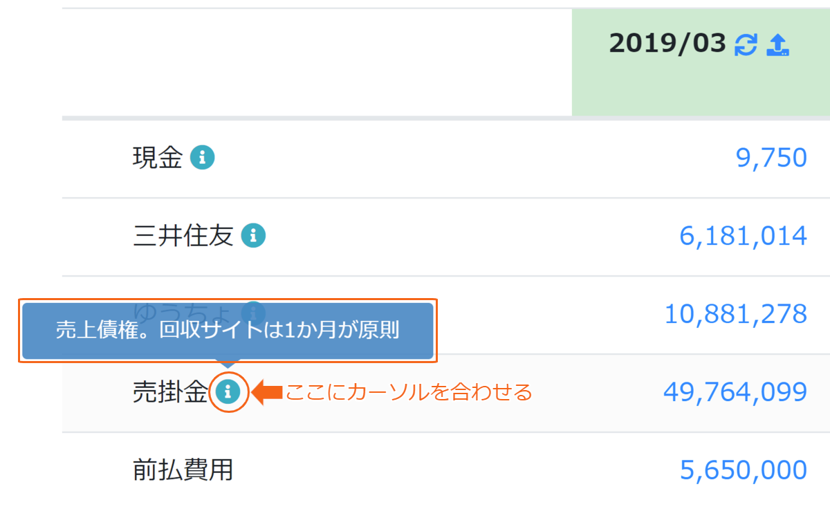The width and height of the screenshot is (830, 509).
Task: Select the 三井住友 row label
Action: tap(183, 237)
